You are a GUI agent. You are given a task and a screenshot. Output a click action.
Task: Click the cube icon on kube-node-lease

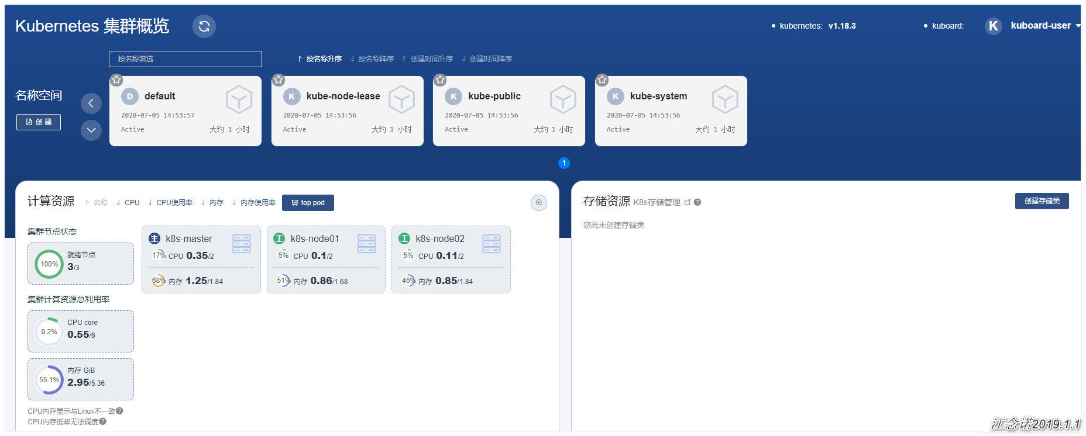[401, 99]
